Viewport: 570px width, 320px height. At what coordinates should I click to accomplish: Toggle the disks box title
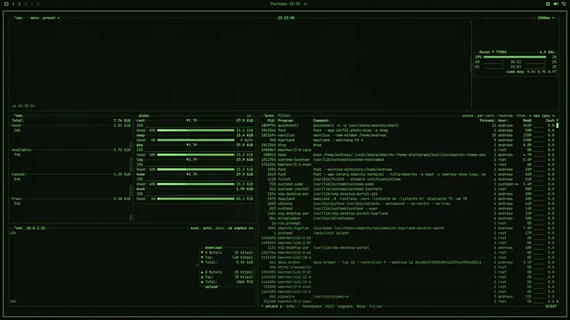click(x=143, y=116)
